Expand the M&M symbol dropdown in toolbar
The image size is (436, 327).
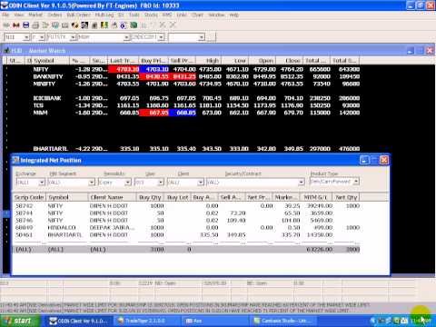coord(126,37)
